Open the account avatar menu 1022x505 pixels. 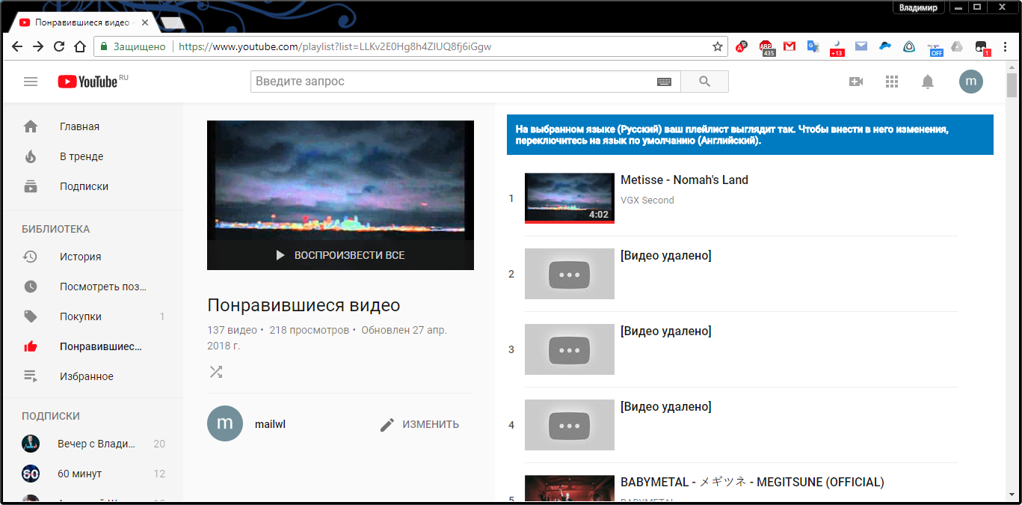tap(970, 82)
